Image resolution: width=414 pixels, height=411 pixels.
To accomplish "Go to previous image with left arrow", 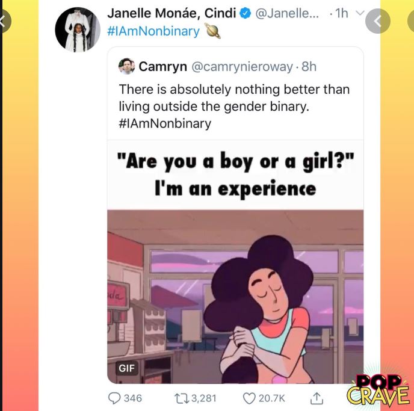I will click(4, 21).
